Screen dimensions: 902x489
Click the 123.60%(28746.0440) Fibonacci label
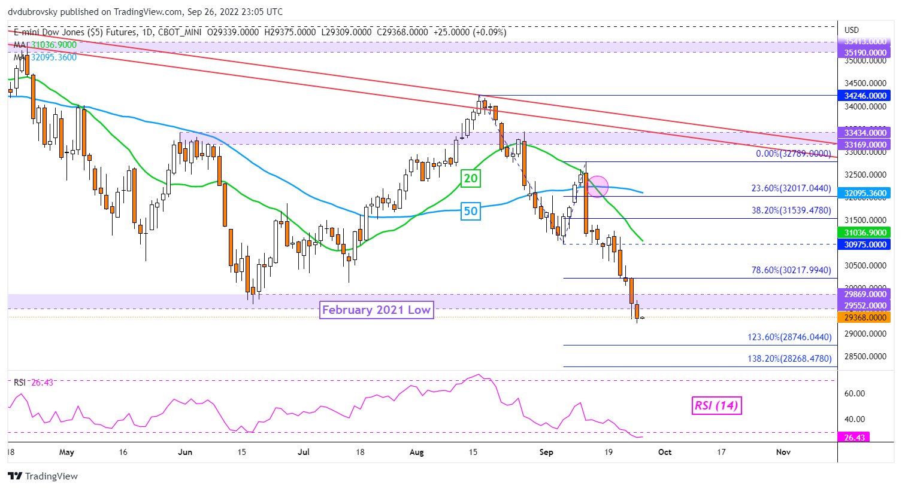coord(789,337)
